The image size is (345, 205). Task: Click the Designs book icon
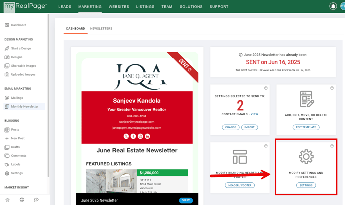[x=7, y=57]
